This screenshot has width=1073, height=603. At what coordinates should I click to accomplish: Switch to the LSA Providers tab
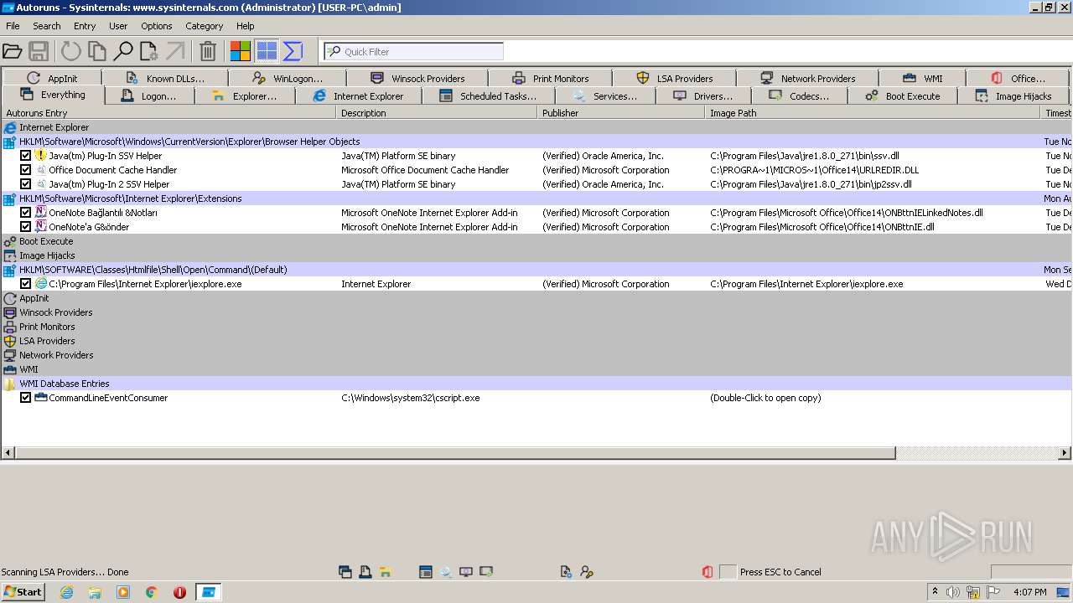pyautogui.click(x=675, y=79)
